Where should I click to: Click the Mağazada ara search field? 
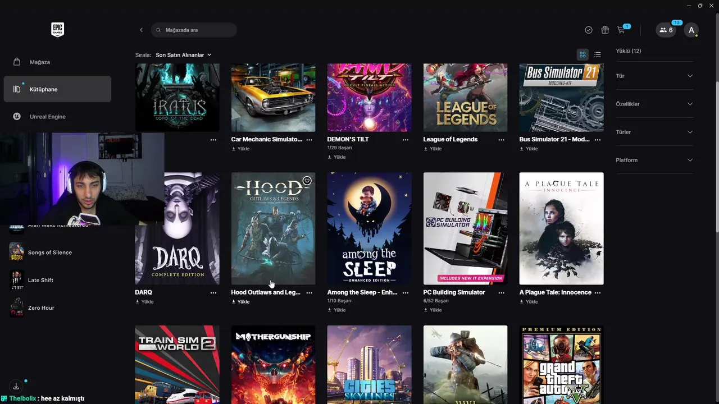pyautogui.click(x=194, y=30)
